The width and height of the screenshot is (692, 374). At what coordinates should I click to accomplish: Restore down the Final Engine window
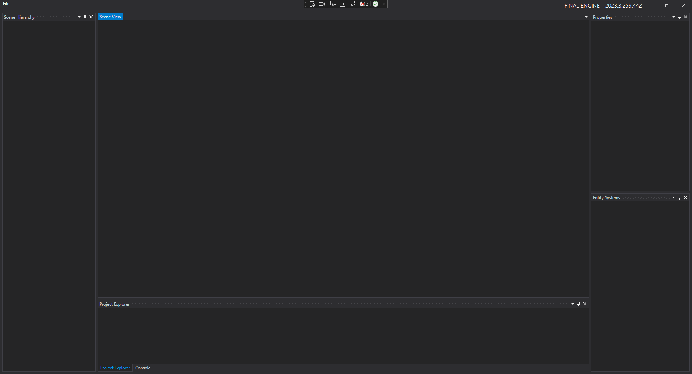click(667, 5)
